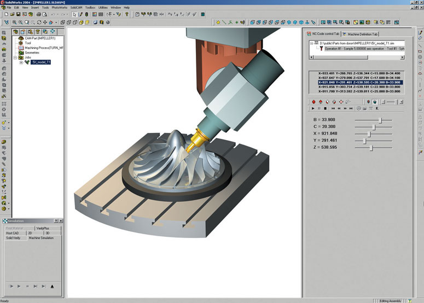Viewport: 424px width, 303px height.
Task: Step forward one NC block
Action: tap(345, 108)
